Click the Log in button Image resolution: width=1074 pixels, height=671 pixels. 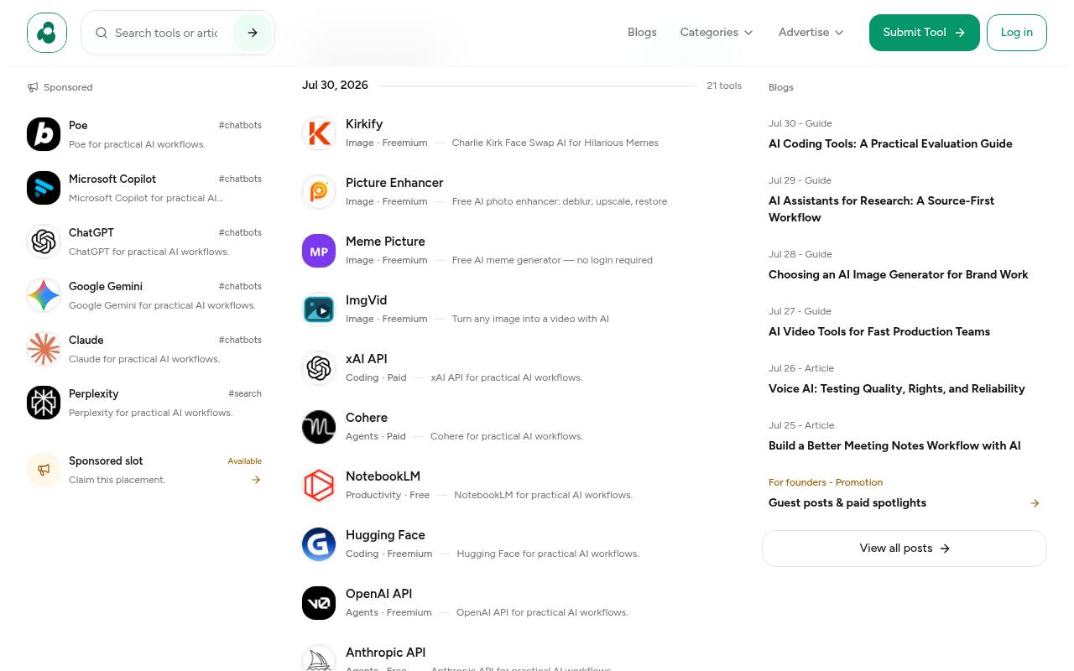point(1017,33)
